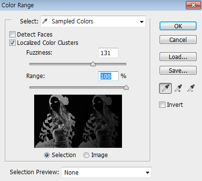Confirm with the OK button
This screenshot has width=202, height=181.
(x=178, y=26)
